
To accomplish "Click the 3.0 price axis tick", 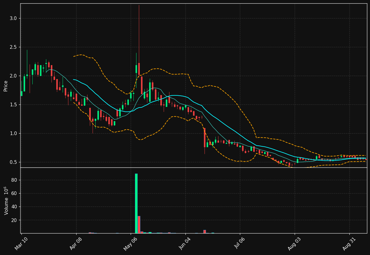I will click(13, 18).
